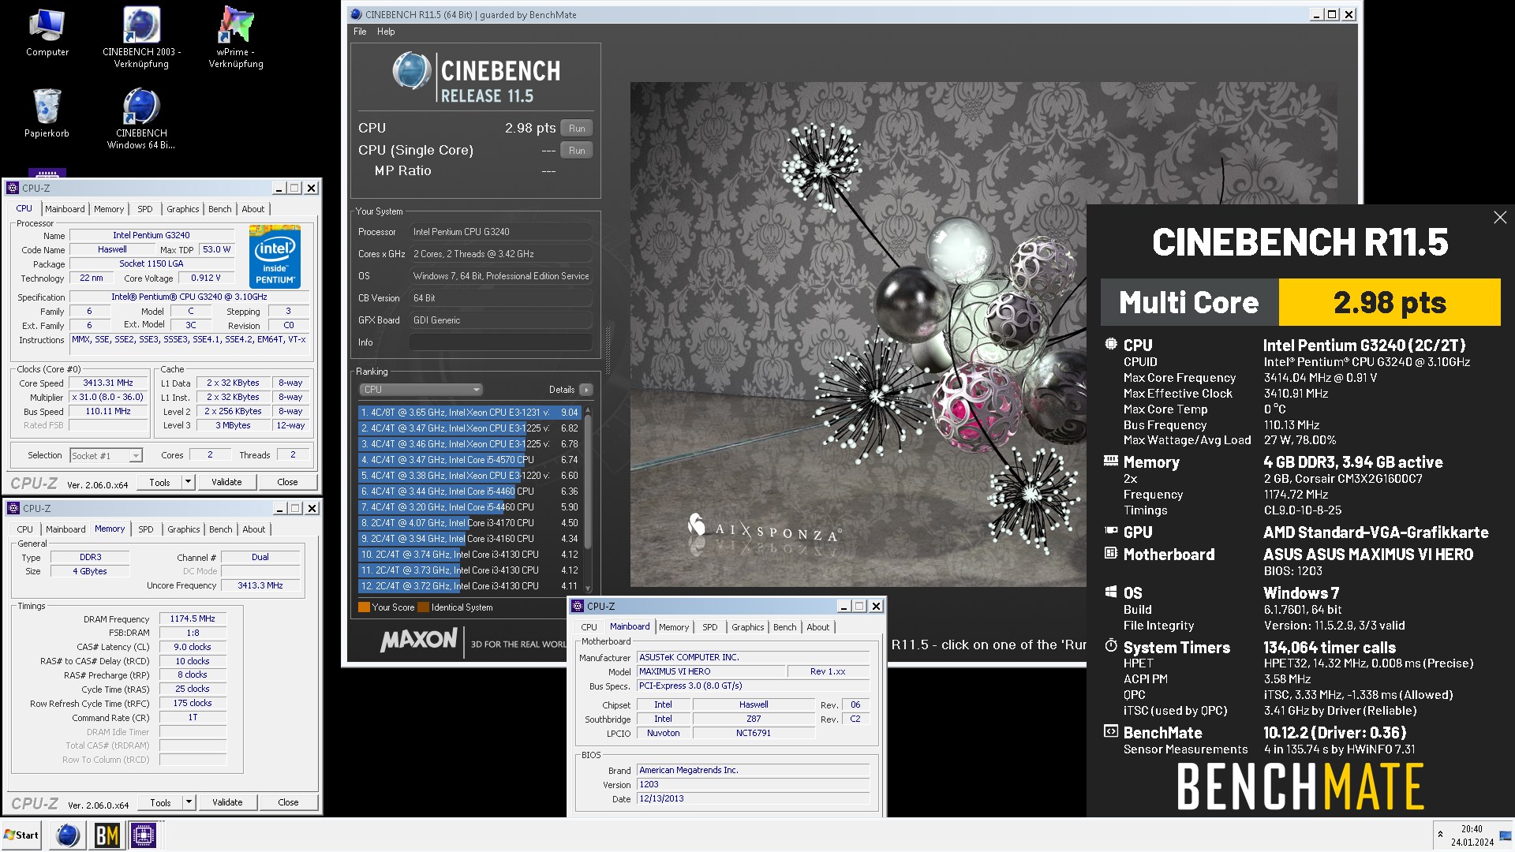Open CINEBENCH 2003 shortcut on desktop
This screenshot has width=1515, height=852.
click(x=141, y=37)
